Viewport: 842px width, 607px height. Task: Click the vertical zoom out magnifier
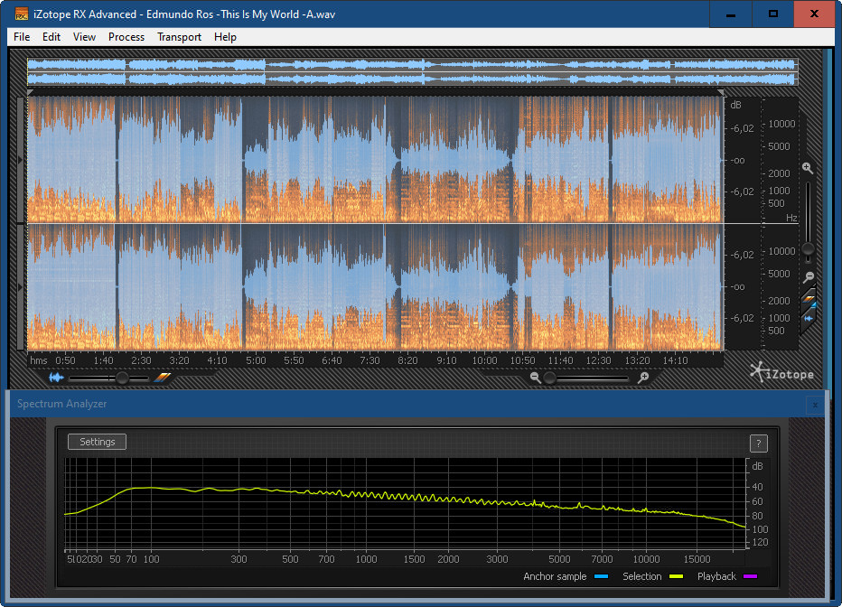808,277
